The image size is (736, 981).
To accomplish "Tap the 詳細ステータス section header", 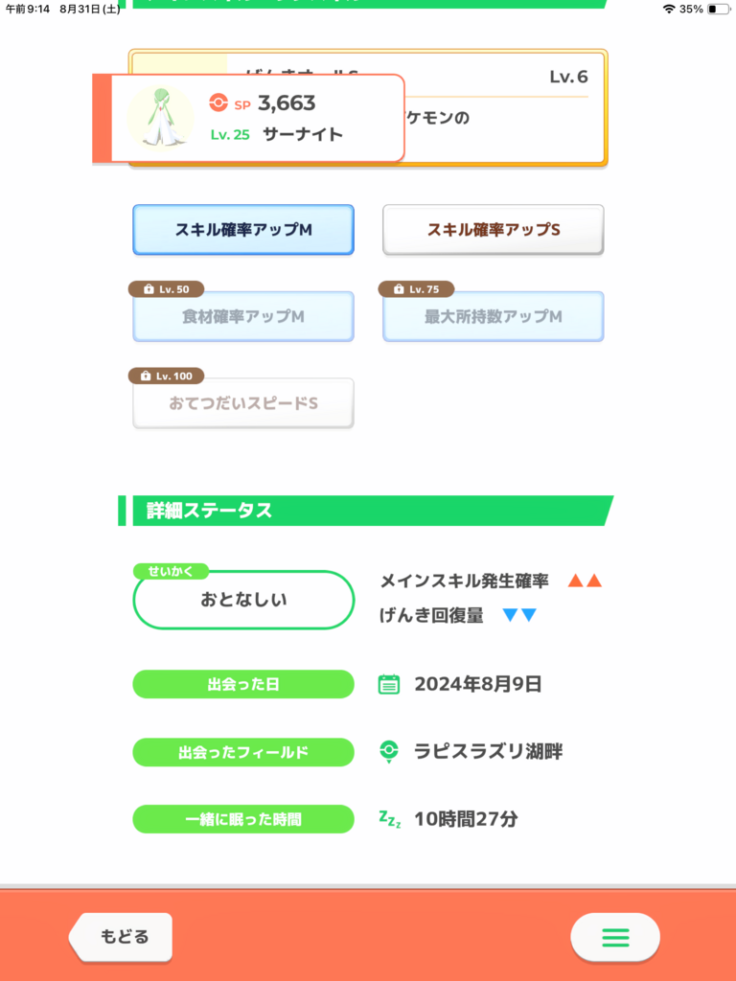I will [366, 511].
